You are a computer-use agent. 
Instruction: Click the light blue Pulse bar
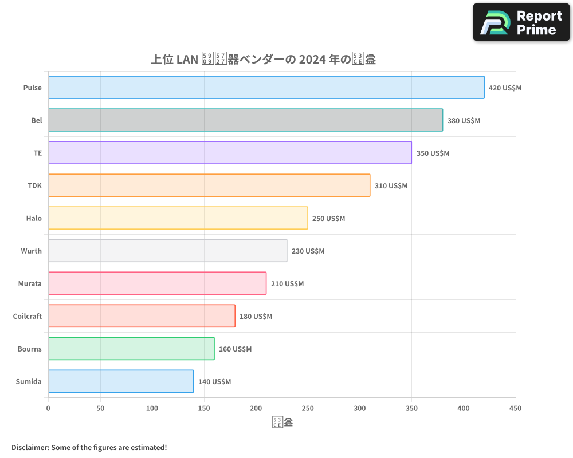click(x=266, y=88)
